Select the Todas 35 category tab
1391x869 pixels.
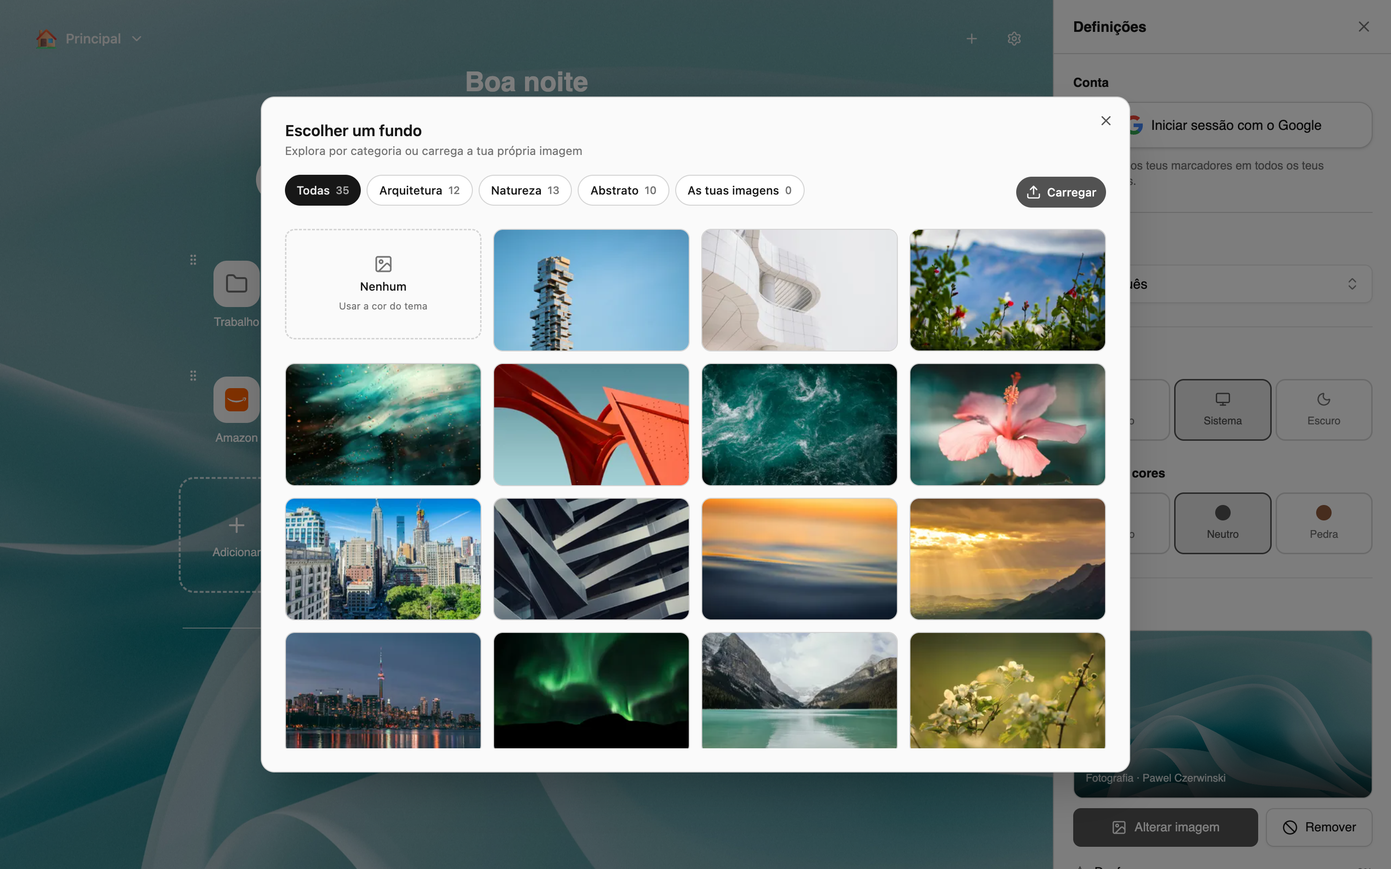pos(323,190)
